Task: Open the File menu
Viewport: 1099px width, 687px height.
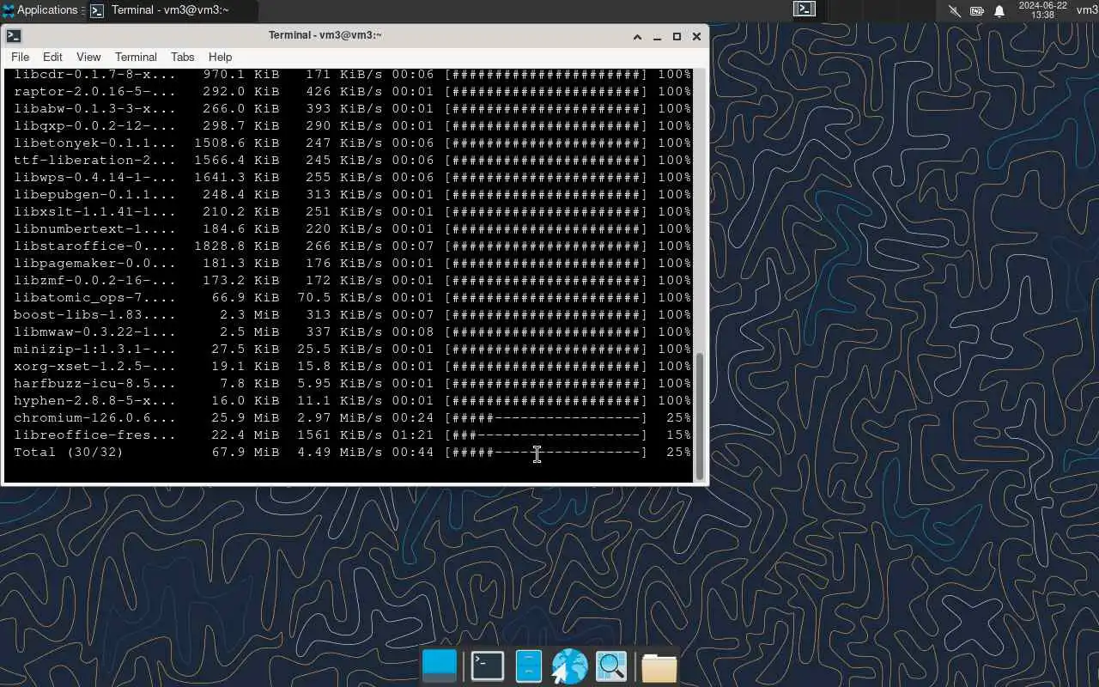Action: [x=20, y=57]
